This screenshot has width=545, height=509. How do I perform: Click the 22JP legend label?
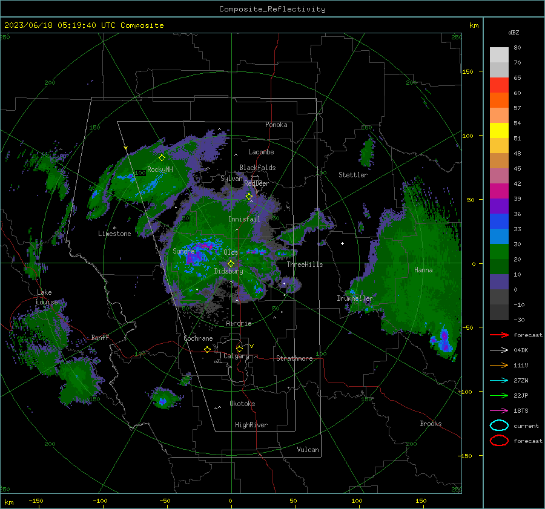(521, 395)
